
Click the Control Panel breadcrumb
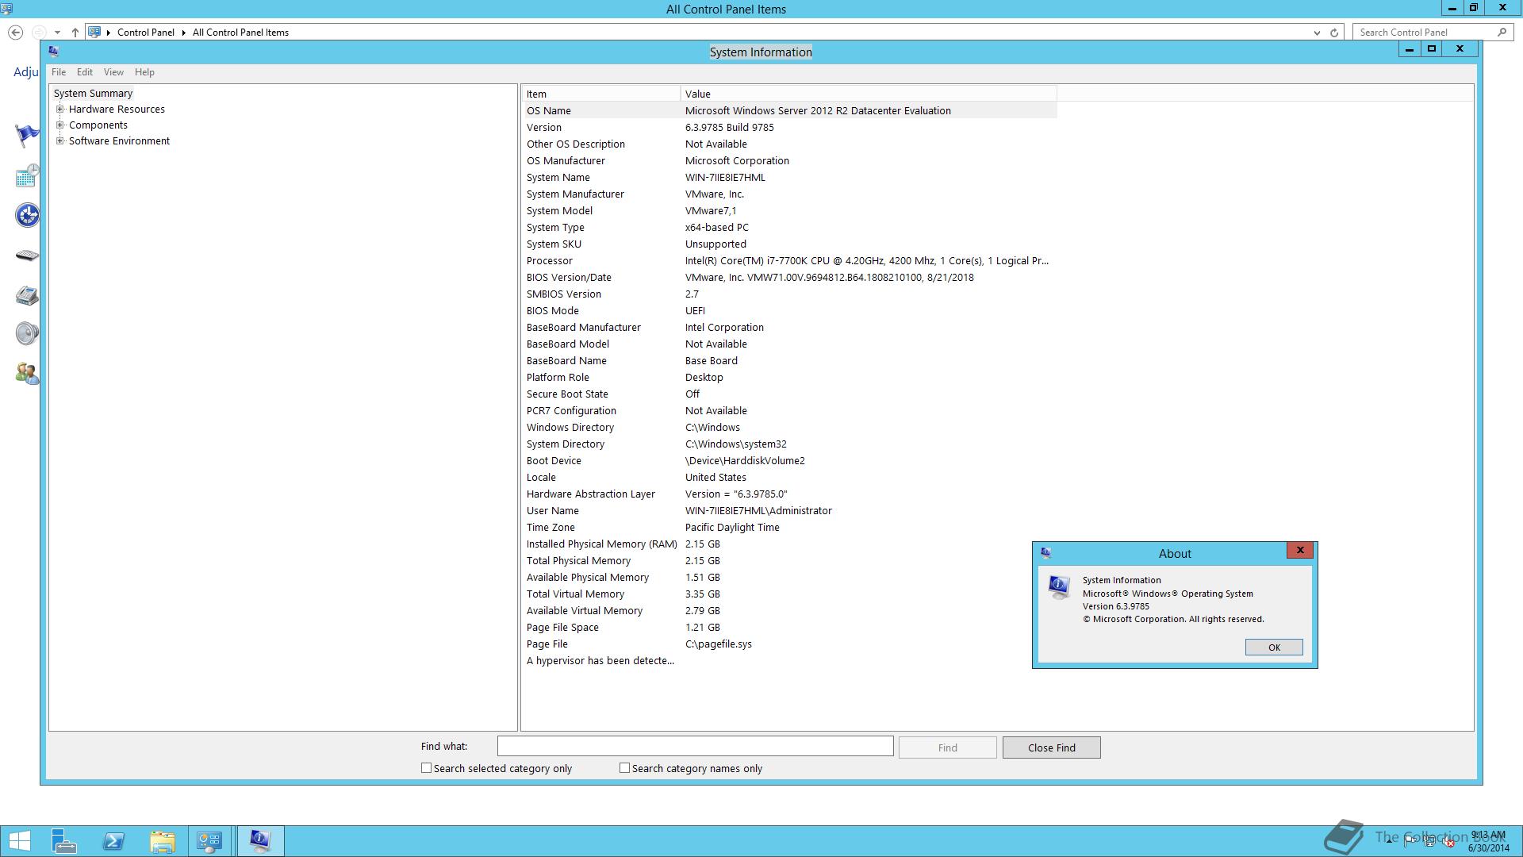pyautogui.click(x=145, y=33)
